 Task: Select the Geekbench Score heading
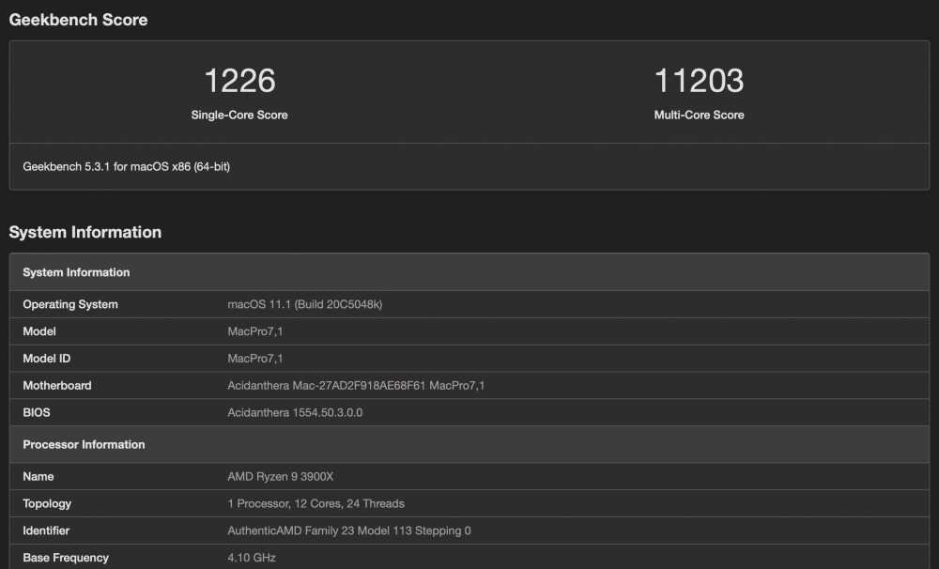coord(78,20)
